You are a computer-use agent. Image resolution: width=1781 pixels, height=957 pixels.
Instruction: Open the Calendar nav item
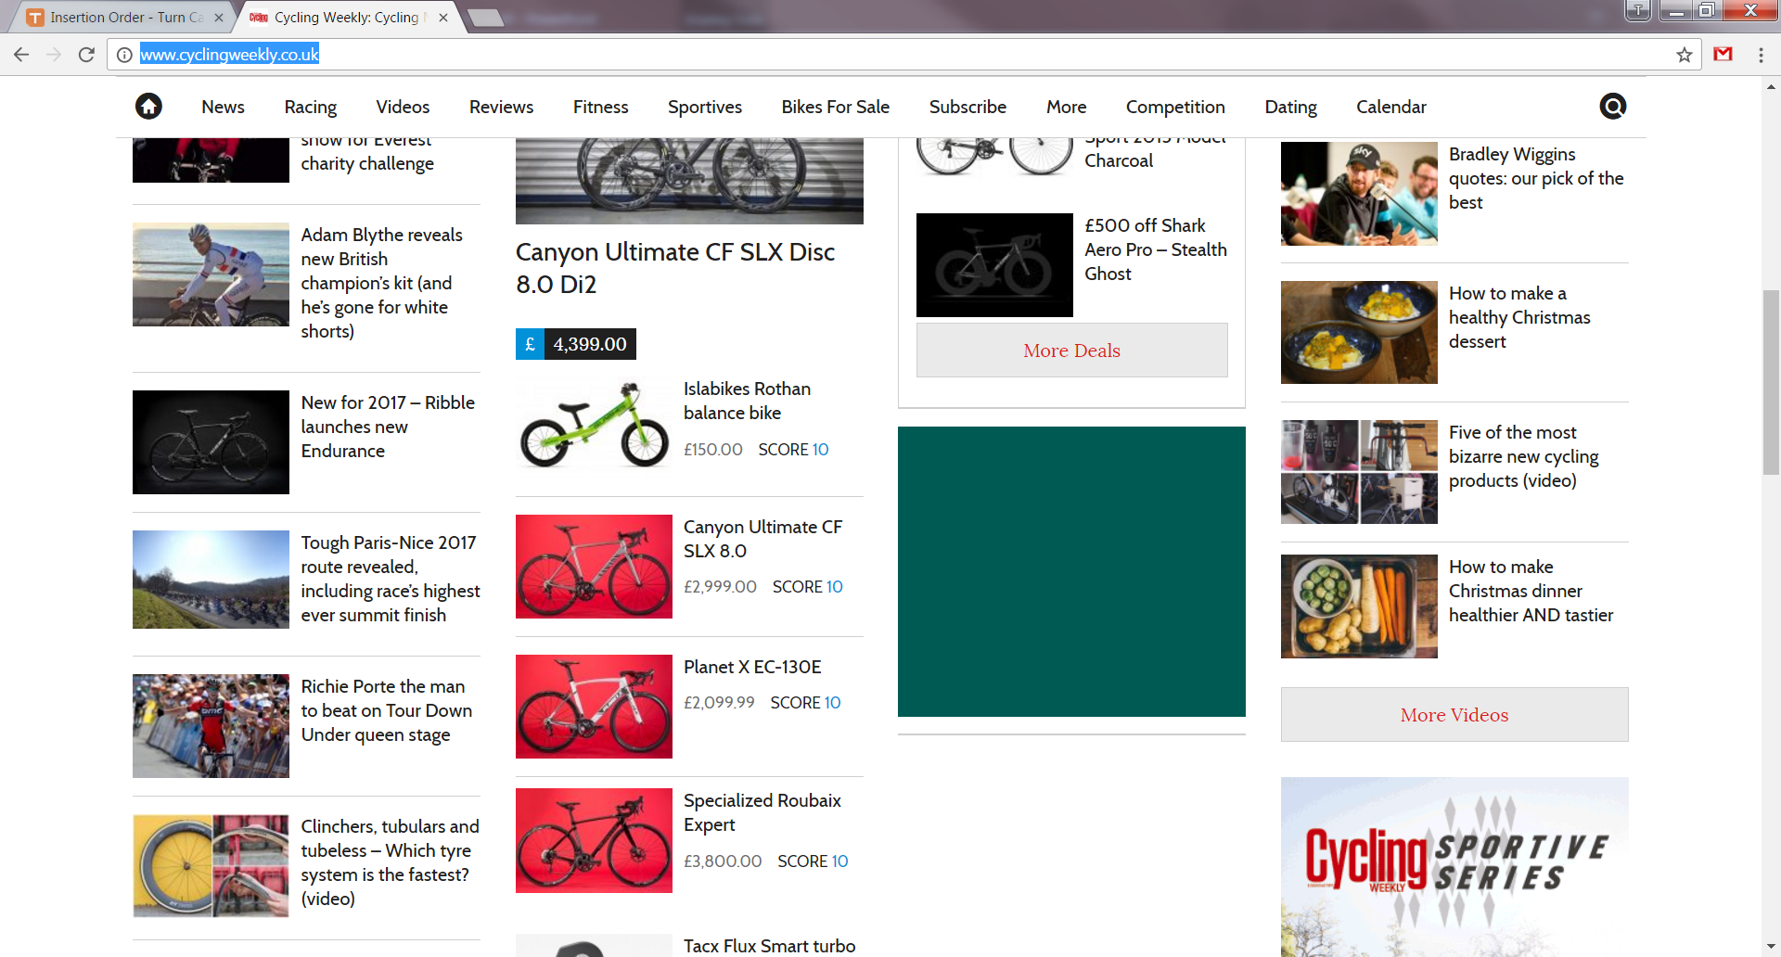pos(1390,107)
